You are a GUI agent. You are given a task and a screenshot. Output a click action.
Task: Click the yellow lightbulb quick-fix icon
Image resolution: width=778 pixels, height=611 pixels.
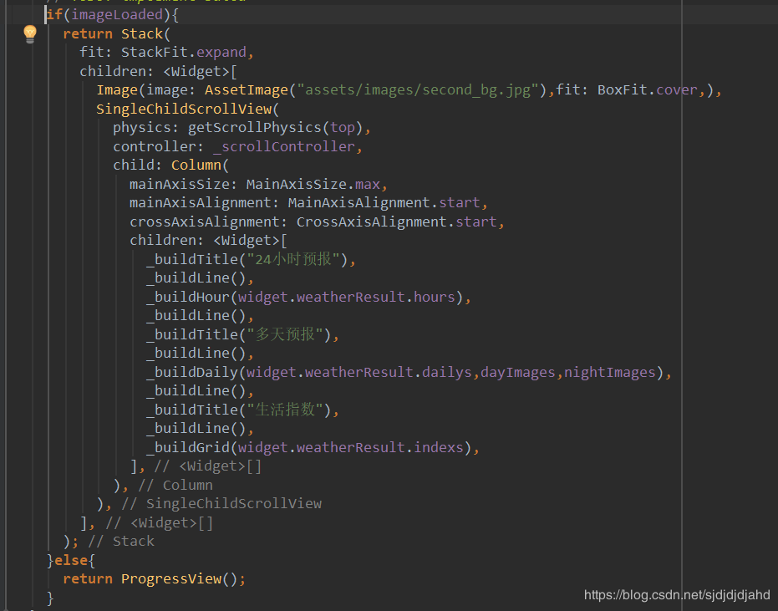pos(30,34)
